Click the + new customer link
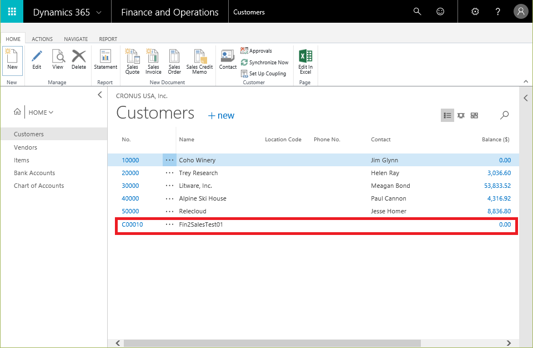Screen dimensions: 533x348 tap(221, 115)
